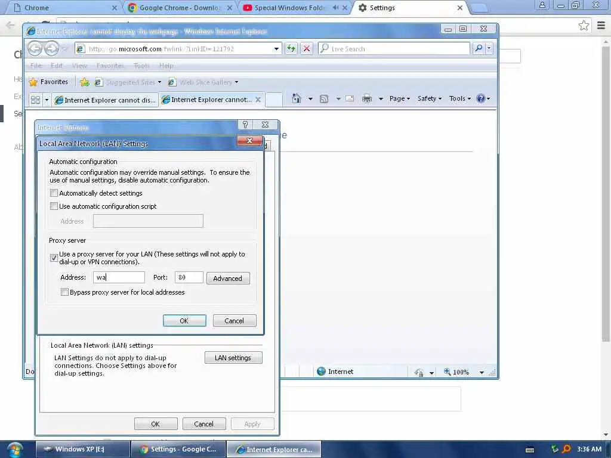
Task: Click the IE Home icon
Action: 297,98
